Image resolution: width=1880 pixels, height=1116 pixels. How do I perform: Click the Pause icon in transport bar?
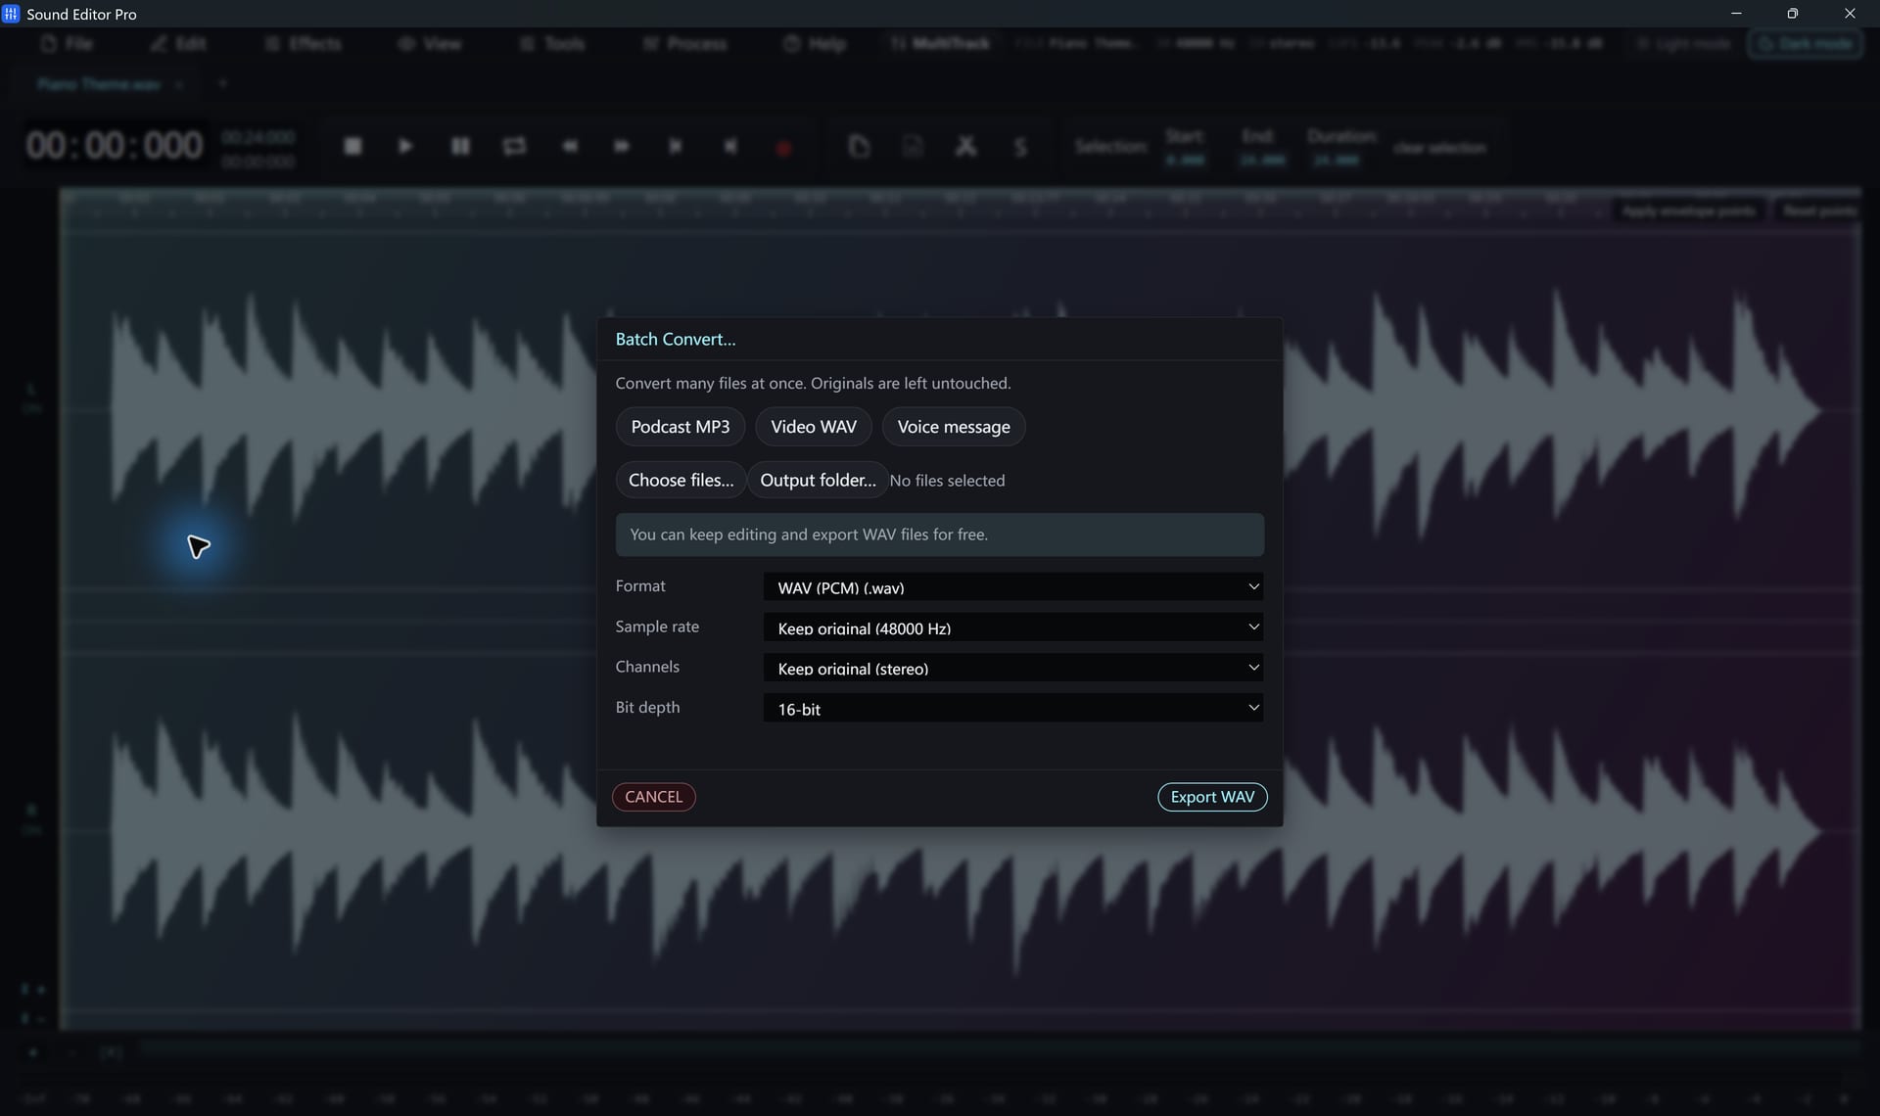[460, 147]
